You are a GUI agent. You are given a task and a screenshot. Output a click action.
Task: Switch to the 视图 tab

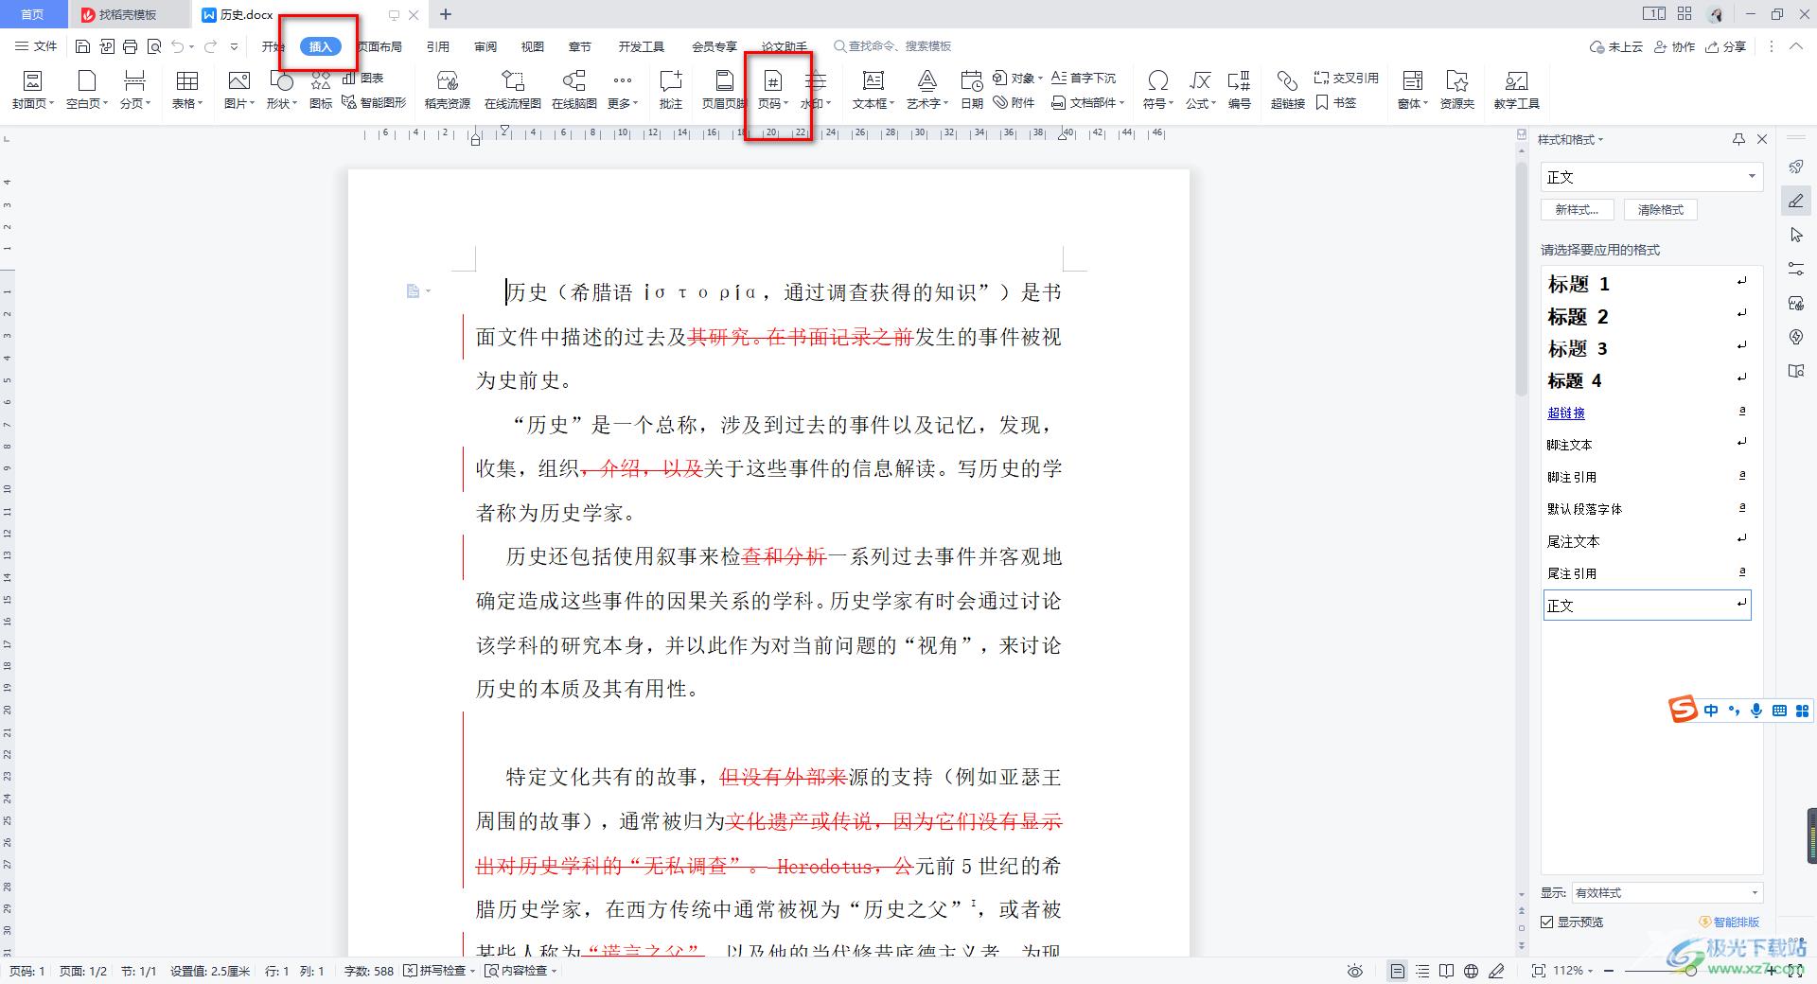click(533, 46)
